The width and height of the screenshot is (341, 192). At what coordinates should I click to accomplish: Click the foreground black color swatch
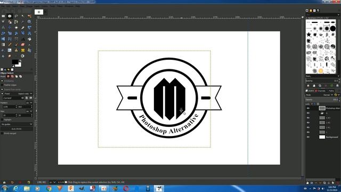click(14, 62)
